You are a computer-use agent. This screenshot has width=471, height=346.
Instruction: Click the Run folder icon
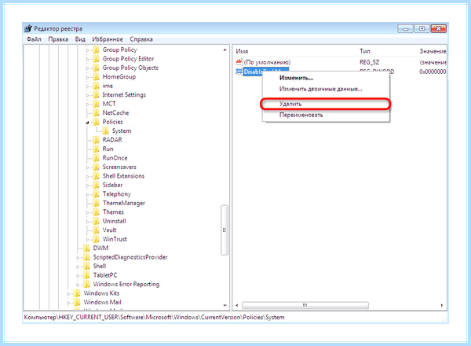coord(96,149)
